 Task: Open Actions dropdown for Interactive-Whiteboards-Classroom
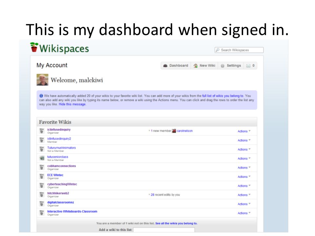(x=244, y=213)
